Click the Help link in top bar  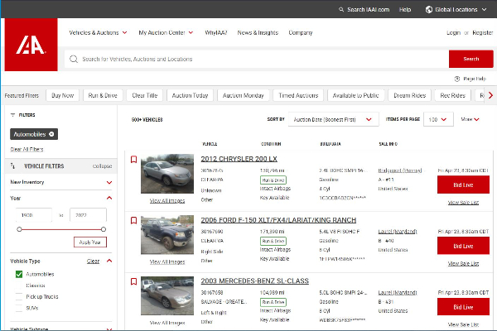[405, 9]
